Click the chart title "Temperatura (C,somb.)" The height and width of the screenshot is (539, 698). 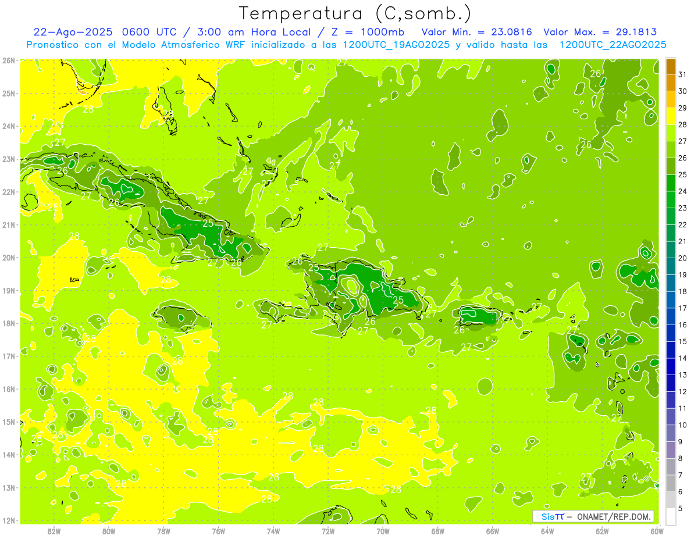(355, 13)
